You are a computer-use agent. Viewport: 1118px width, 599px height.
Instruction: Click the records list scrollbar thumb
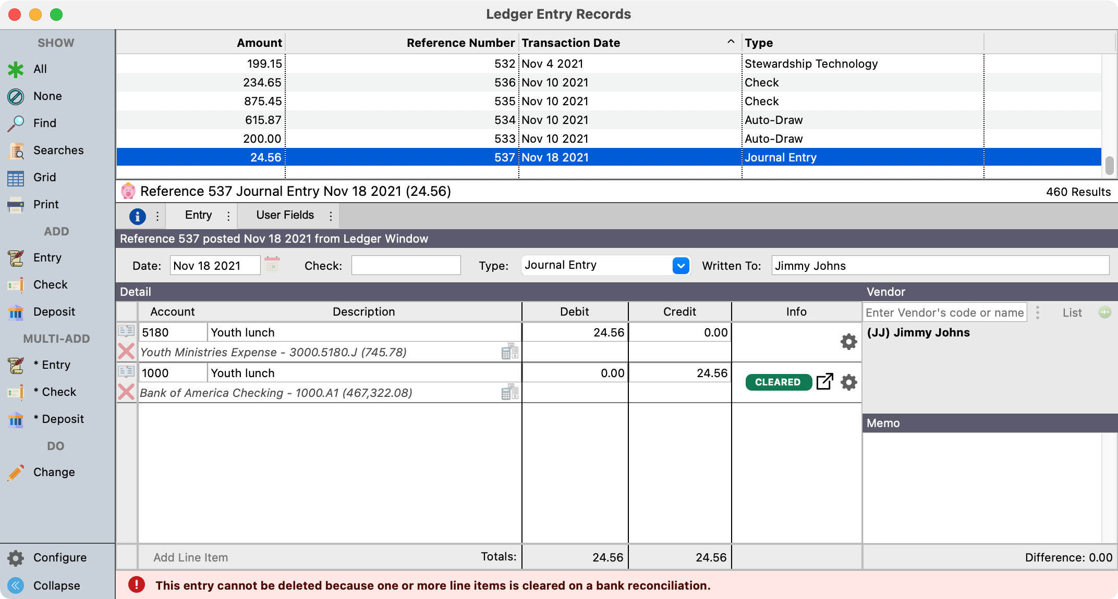coord(1109,166)
